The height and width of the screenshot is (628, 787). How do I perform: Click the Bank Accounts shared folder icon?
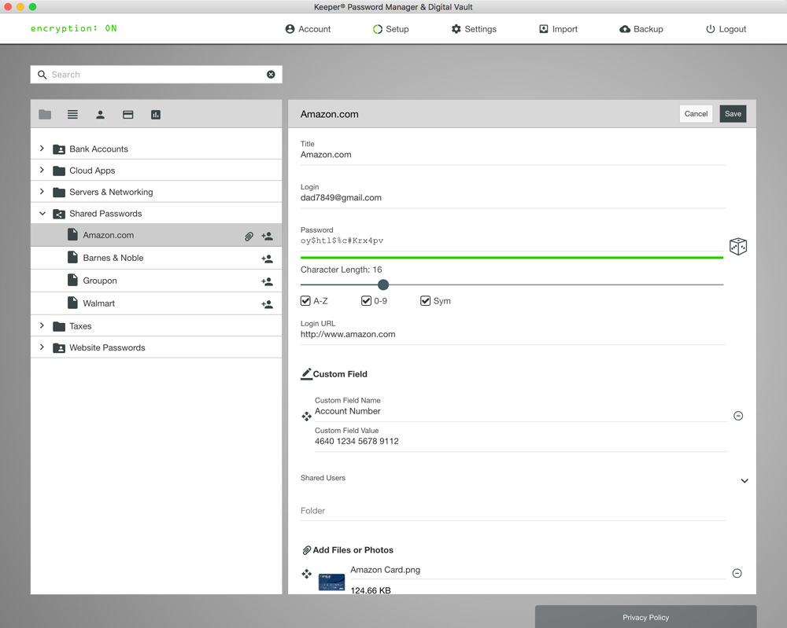(59, 149)
